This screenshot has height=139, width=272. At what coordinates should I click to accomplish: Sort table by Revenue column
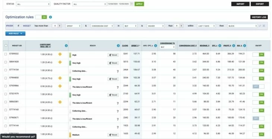[204, 45]
